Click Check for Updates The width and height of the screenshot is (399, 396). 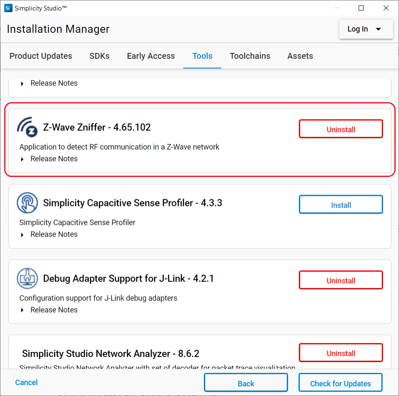pos(340,383)
